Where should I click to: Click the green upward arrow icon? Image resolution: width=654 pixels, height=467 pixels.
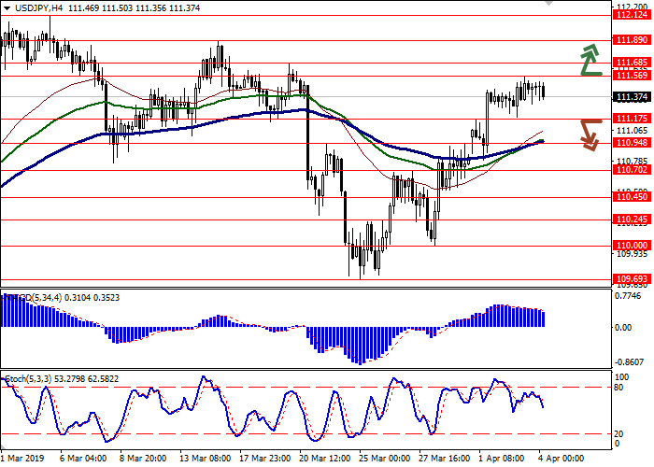point(588,60)
